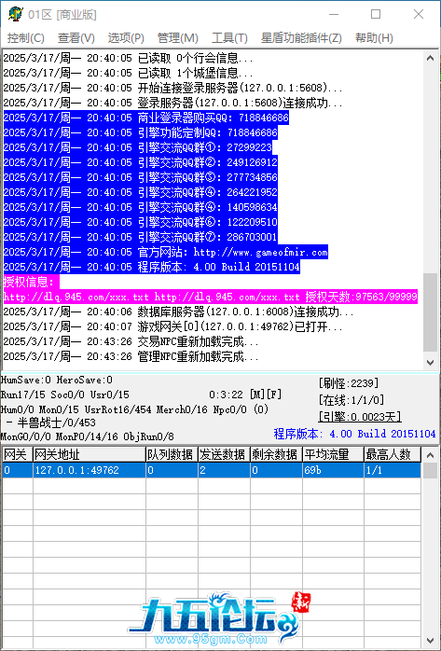Open the 控制(C) menu
Image resolution: width=441 pixels, height=651 pixels.
[x=26, y=38]
